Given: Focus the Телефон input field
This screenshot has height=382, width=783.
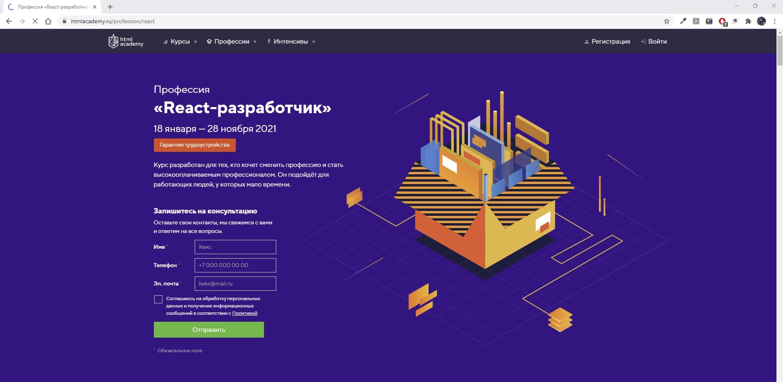Looking at the screenshot, I should coord(235,265).
